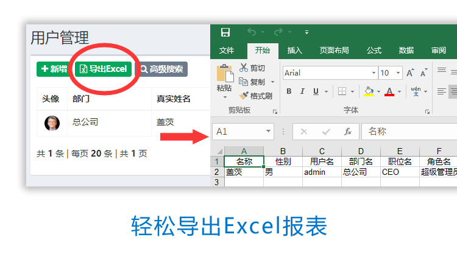Cancel the formula bar entry with X

[x=303, y=132]
